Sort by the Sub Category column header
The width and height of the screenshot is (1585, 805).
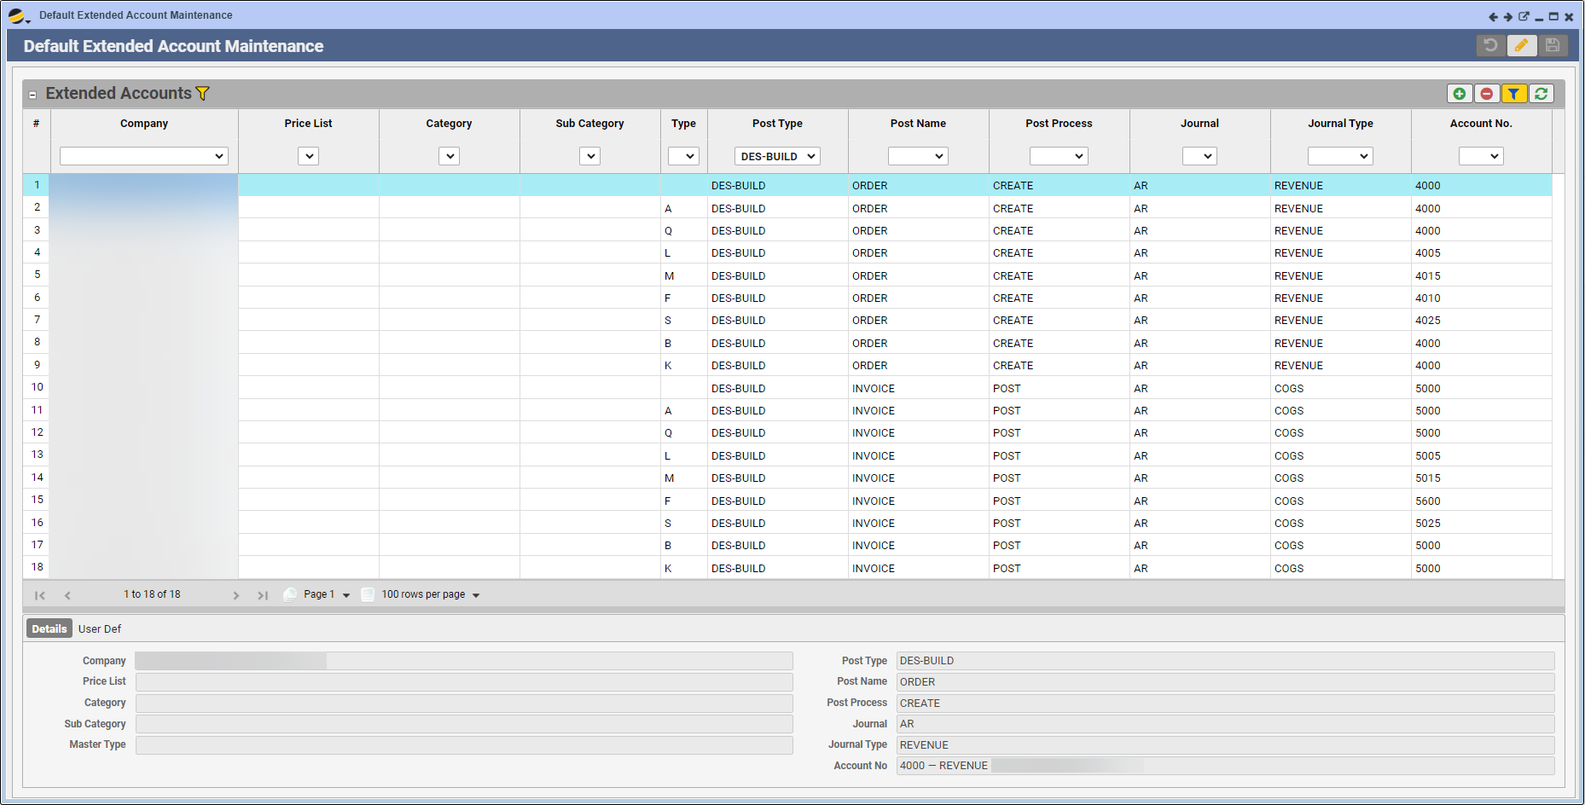pos(589,124)
